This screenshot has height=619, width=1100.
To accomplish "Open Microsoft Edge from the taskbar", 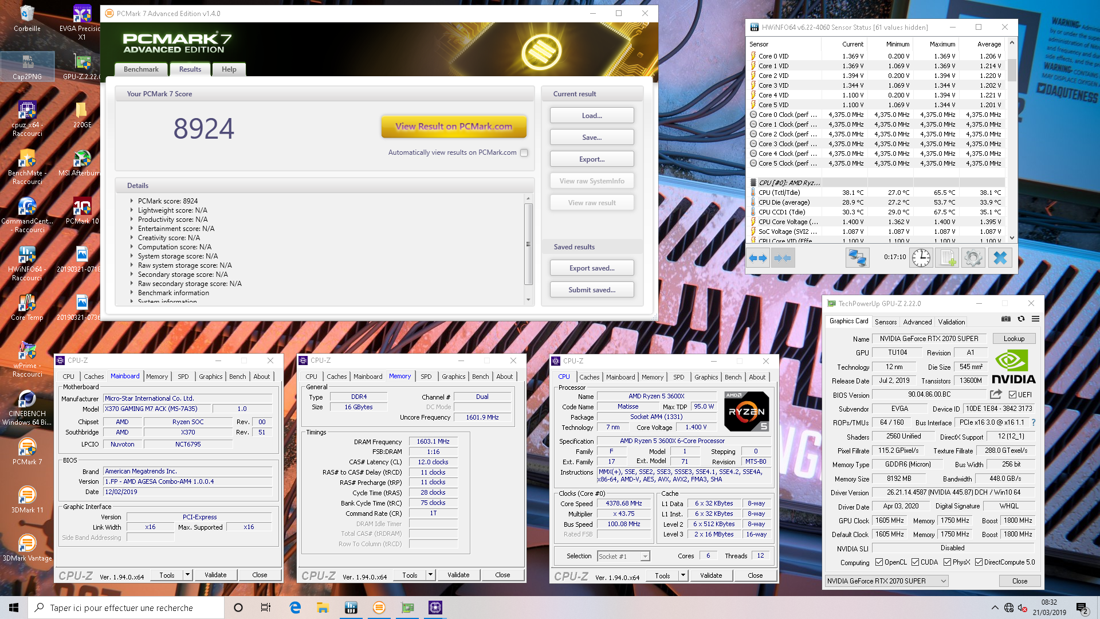I will [x=295, y=608].
